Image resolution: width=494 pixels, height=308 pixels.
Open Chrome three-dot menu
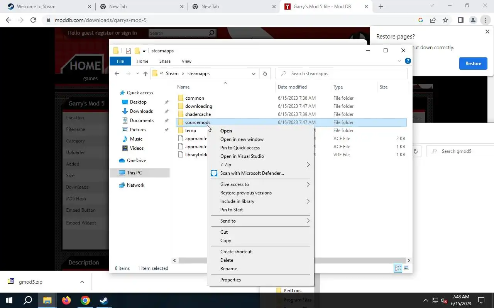click(485, 20)
